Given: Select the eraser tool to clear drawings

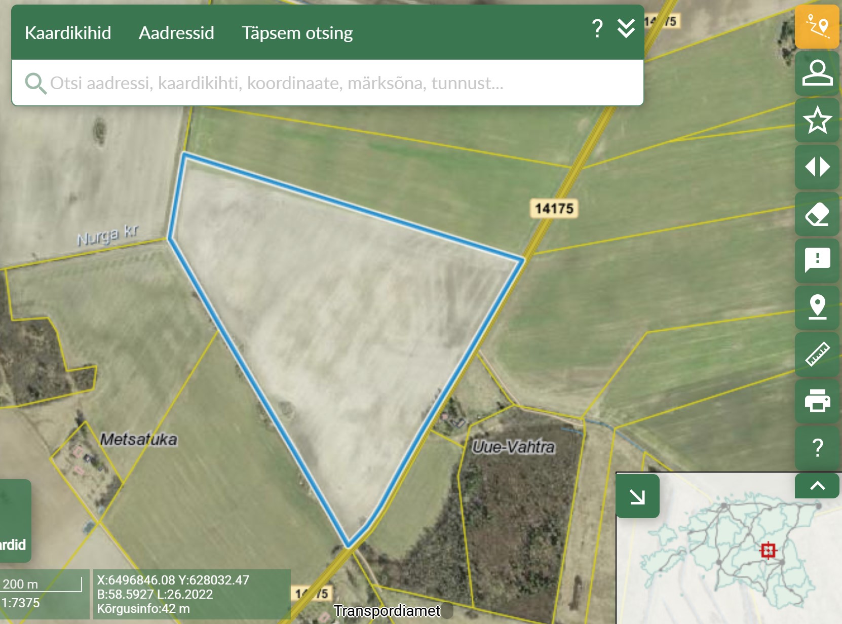Looking at the screenshot, I should point(817,214).
